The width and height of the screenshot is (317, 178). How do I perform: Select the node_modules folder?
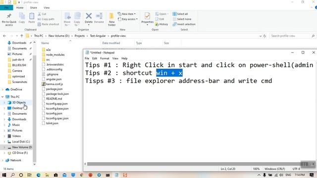(x=55, y=55)
